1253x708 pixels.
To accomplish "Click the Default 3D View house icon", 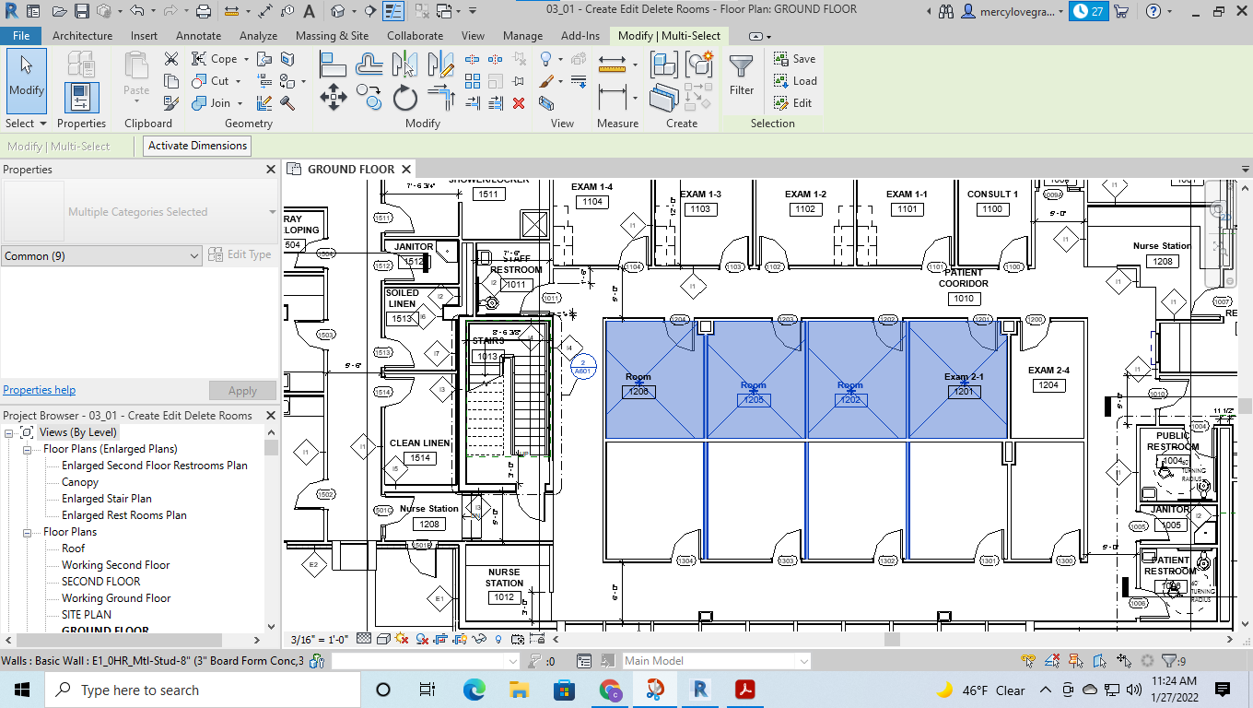I will pos(338,11).
